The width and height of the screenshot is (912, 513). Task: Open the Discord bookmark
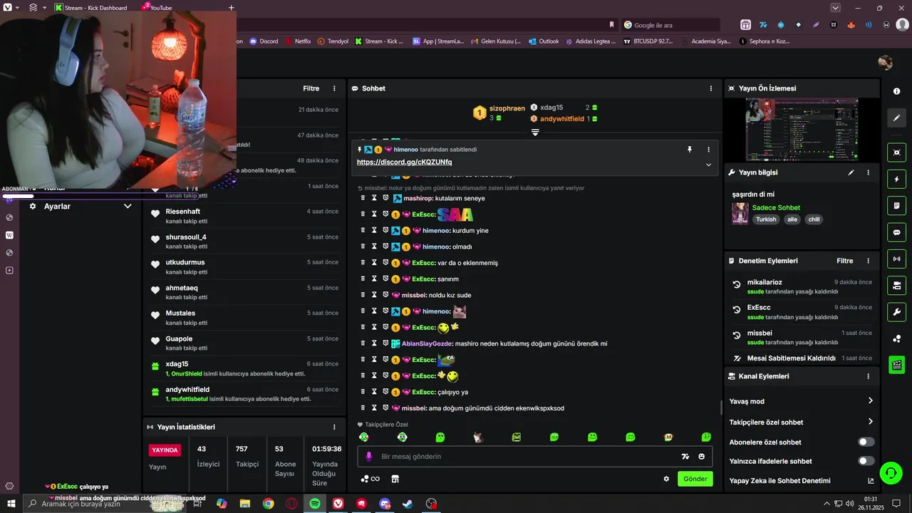pyautogui.click(x=264, y=41)
